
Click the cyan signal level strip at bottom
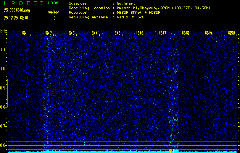click(x=122, y=152)
